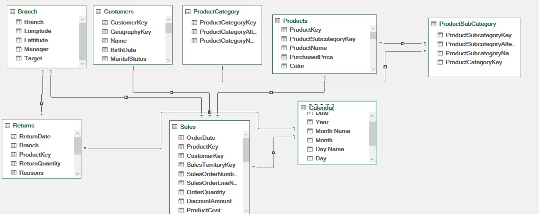
Task: Click the table icon in the Branch header
Action: coord(12,12)
